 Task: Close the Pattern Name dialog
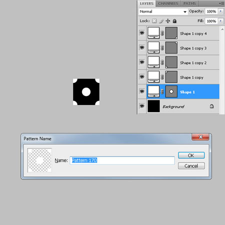[200, 137]
